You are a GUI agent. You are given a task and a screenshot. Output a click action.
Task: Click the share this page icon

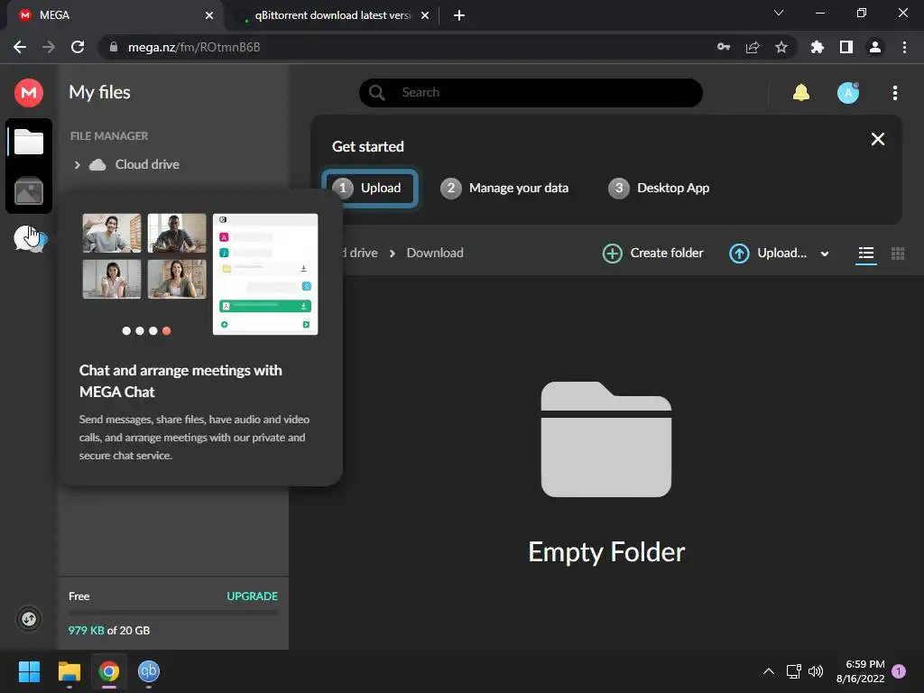(753, 47)
